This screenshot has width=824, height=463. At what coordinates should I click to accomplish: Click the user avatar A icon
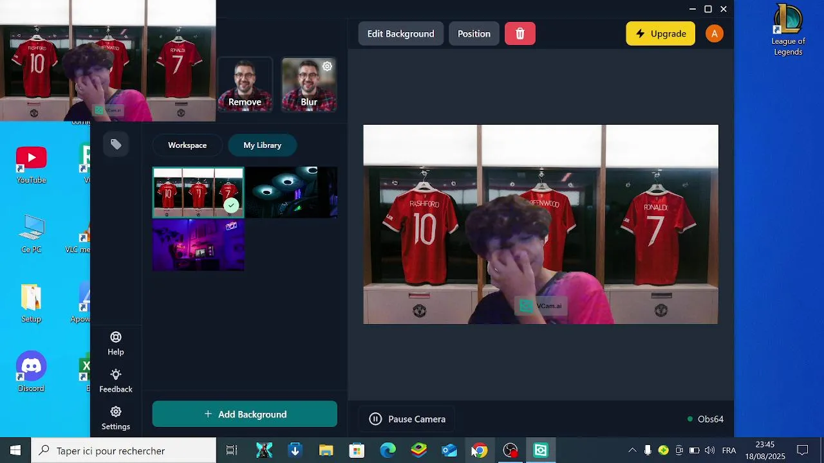(715, 33)
